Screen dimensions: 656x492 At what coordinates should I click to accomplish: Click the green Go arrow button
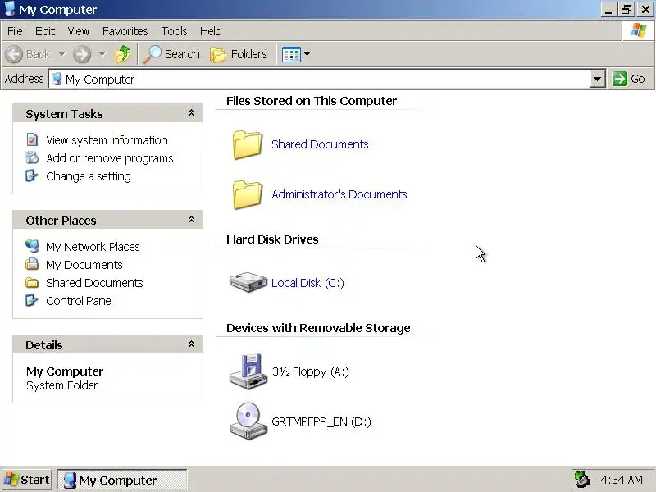click(620, 79)
